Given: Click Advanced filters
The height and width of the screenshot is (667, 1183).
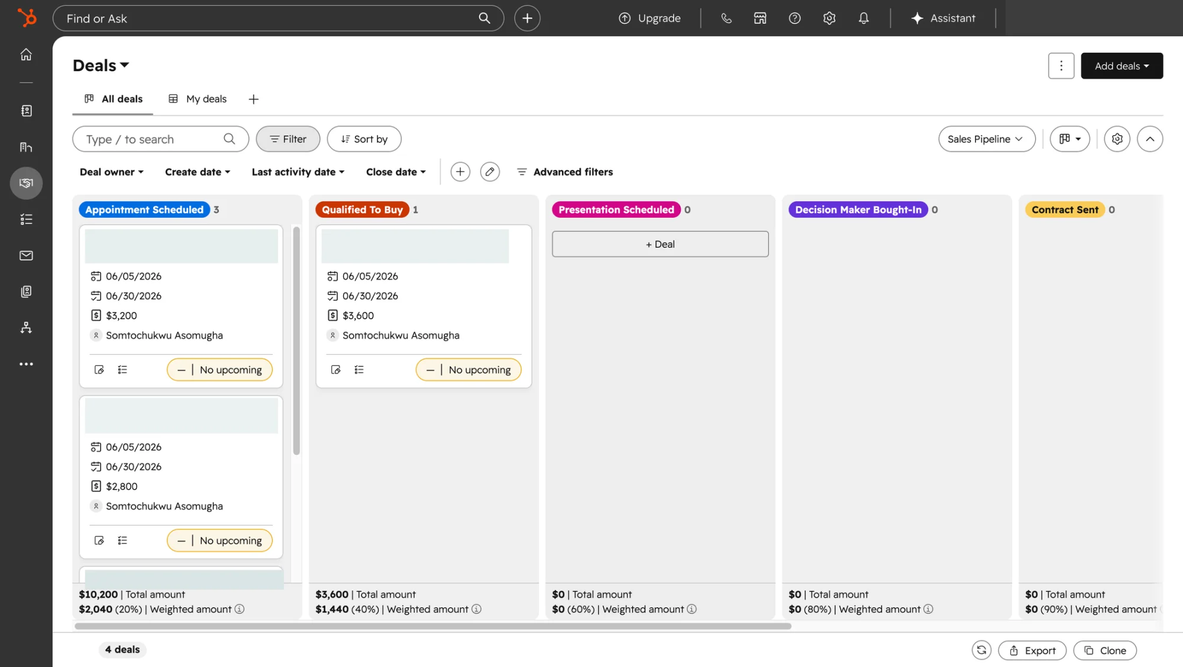Looking at the screenshot, I should click(x=565, y=172).
